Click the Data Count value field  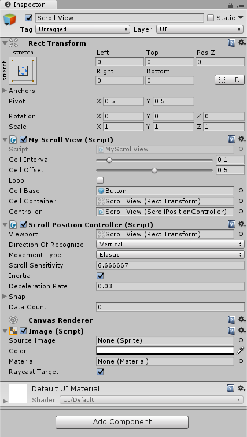tap(170, 307)
